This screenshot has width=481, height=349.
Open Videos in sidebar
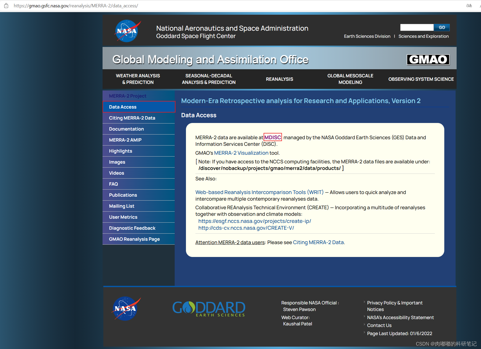click(138, 173)
